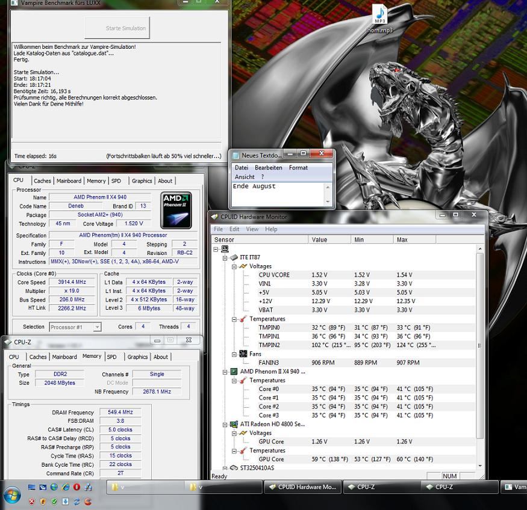527x510 pixels.
Task: Open the Bearbeiten menu in the text editor
Action: (x=268, y=168)
